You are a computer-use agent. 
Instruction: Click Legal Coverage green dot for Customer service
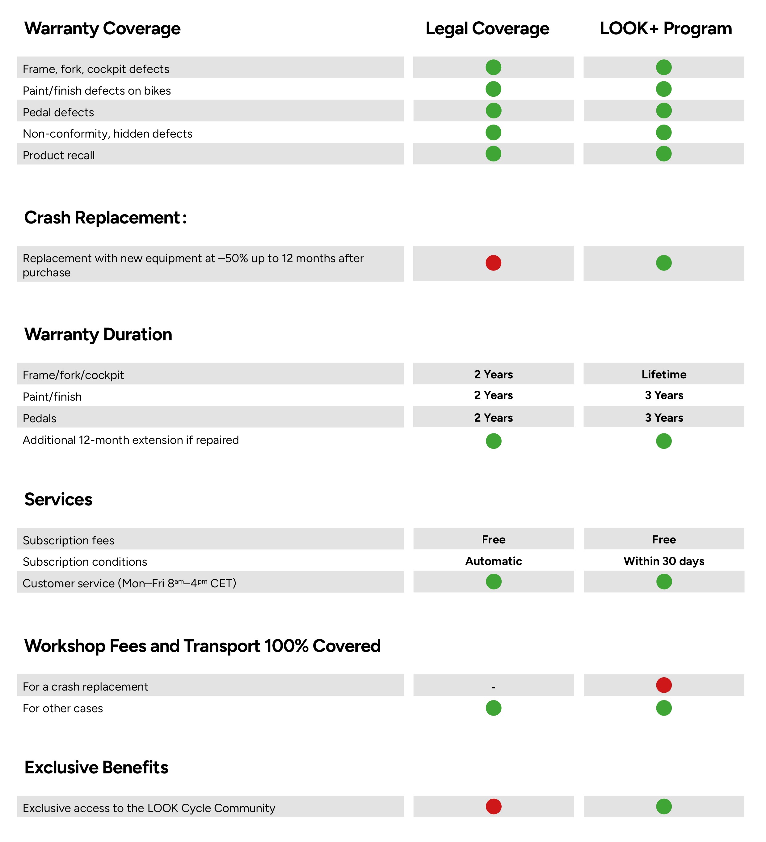pyautogui.click(x=493, y=581)
